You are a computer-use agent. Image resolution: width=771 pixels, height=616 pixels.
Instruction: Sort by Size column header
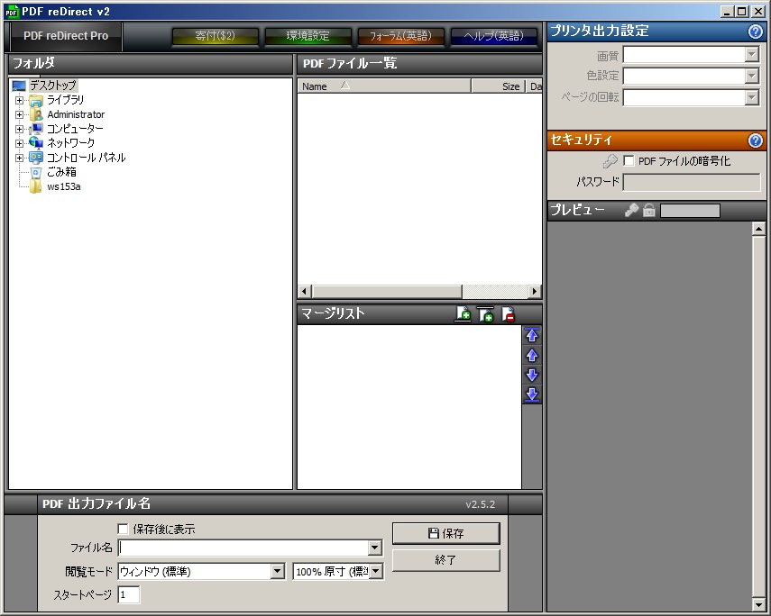coord(499,86)
